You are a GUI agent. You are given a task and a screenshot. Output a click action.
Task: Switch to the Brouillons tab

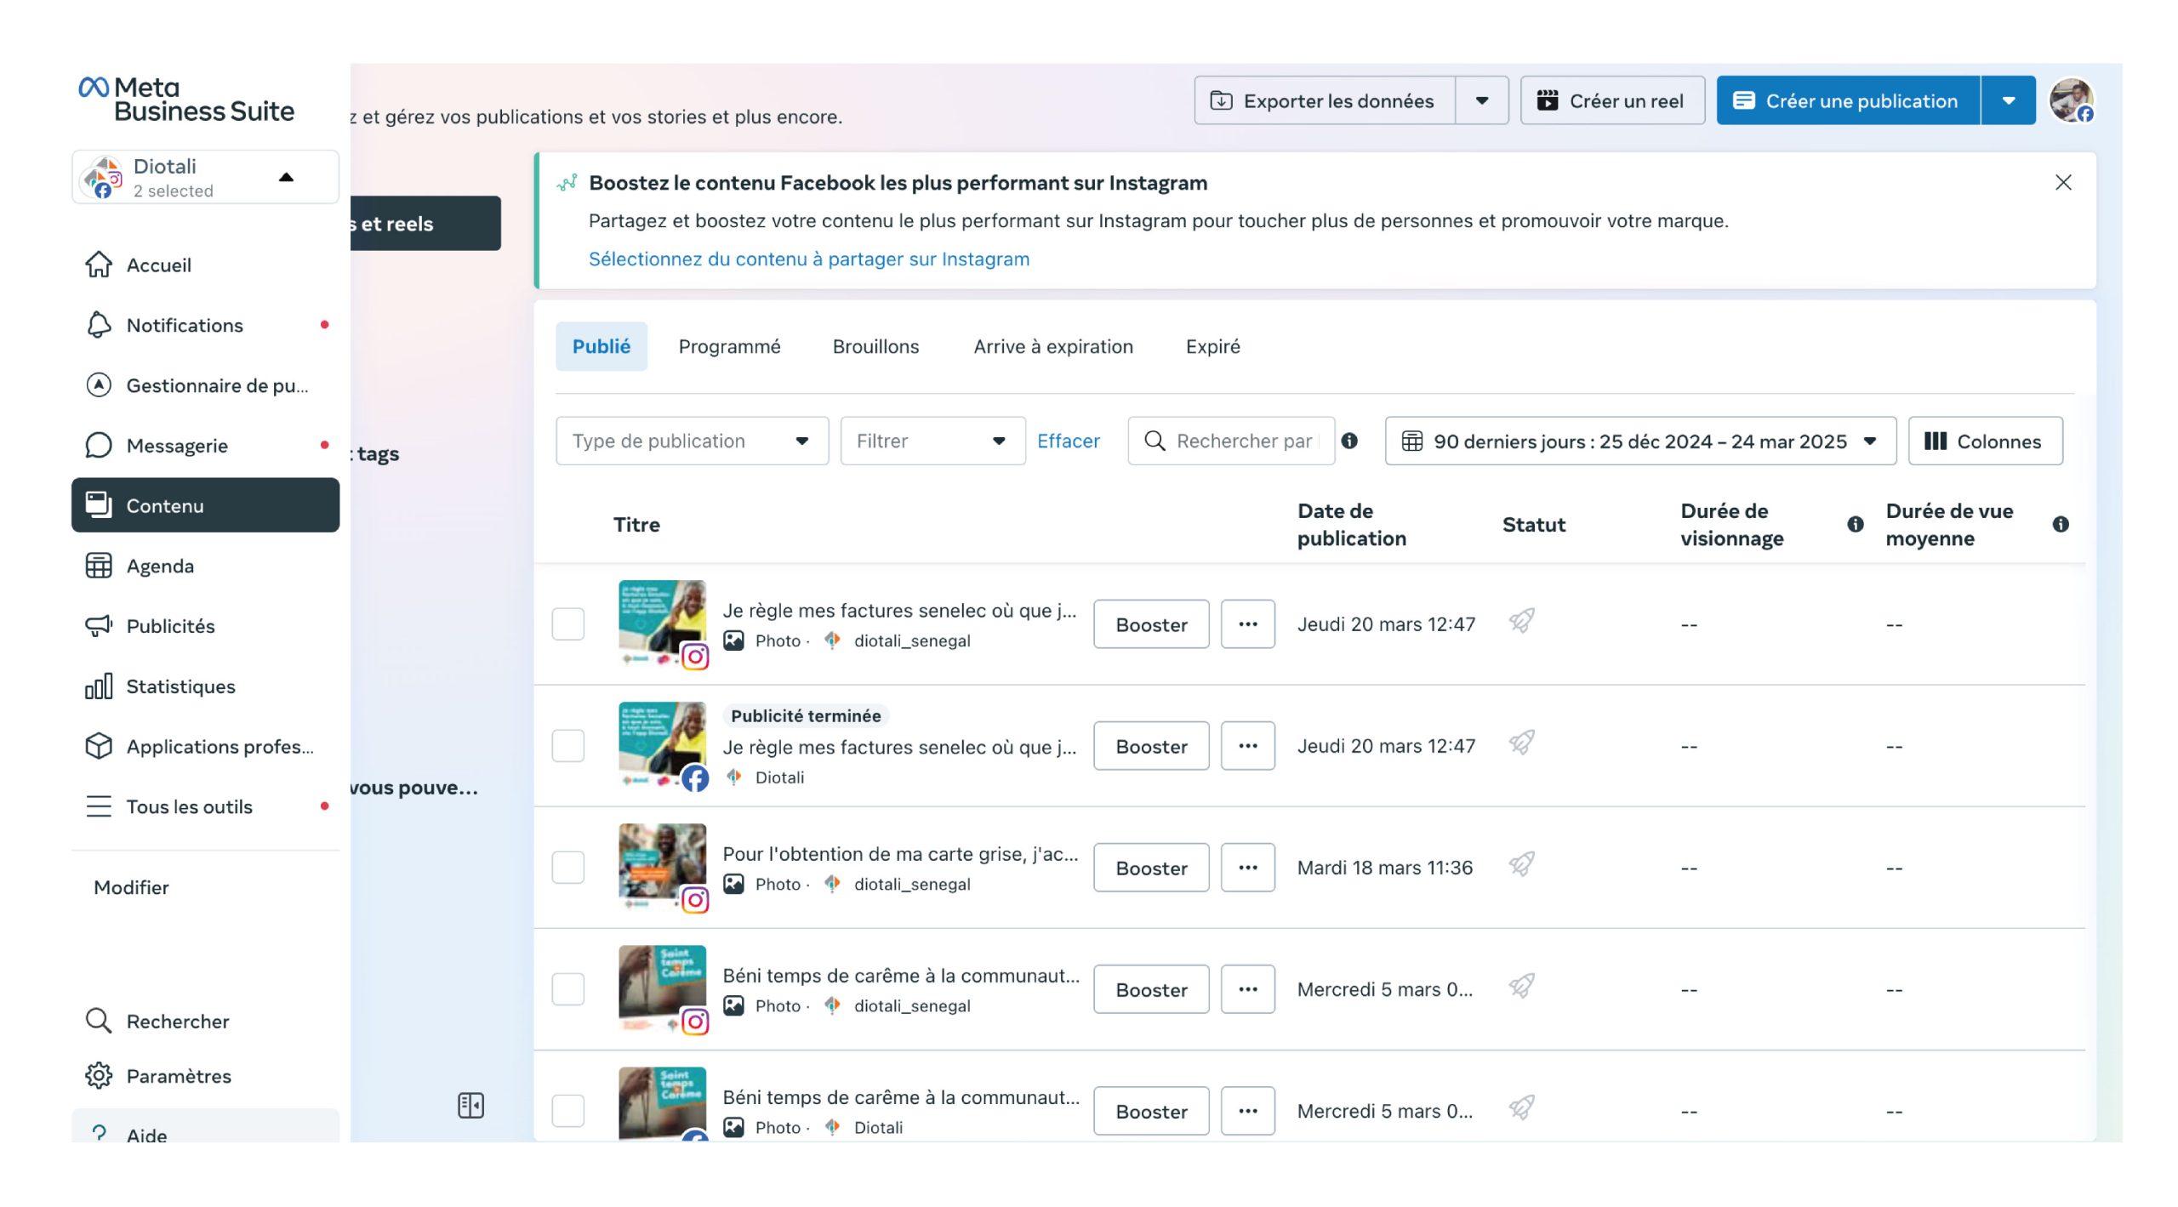[875, 346]
